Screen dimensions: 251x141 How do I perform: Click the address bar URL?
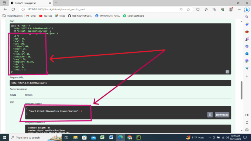click(x=56, y=10)
